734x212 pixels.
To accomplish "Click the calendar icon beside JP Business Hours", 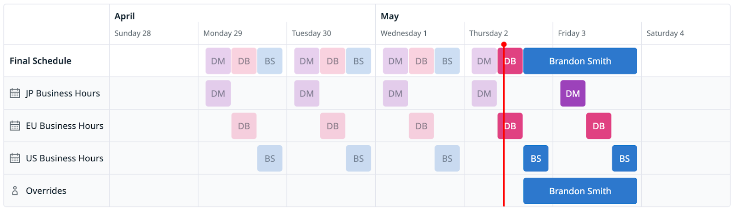I will 15,93.
